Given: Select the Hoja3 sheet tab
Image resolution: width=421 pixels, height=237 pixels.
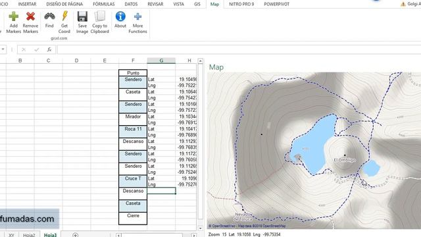Looking at the screenshot, I should 50,235.
